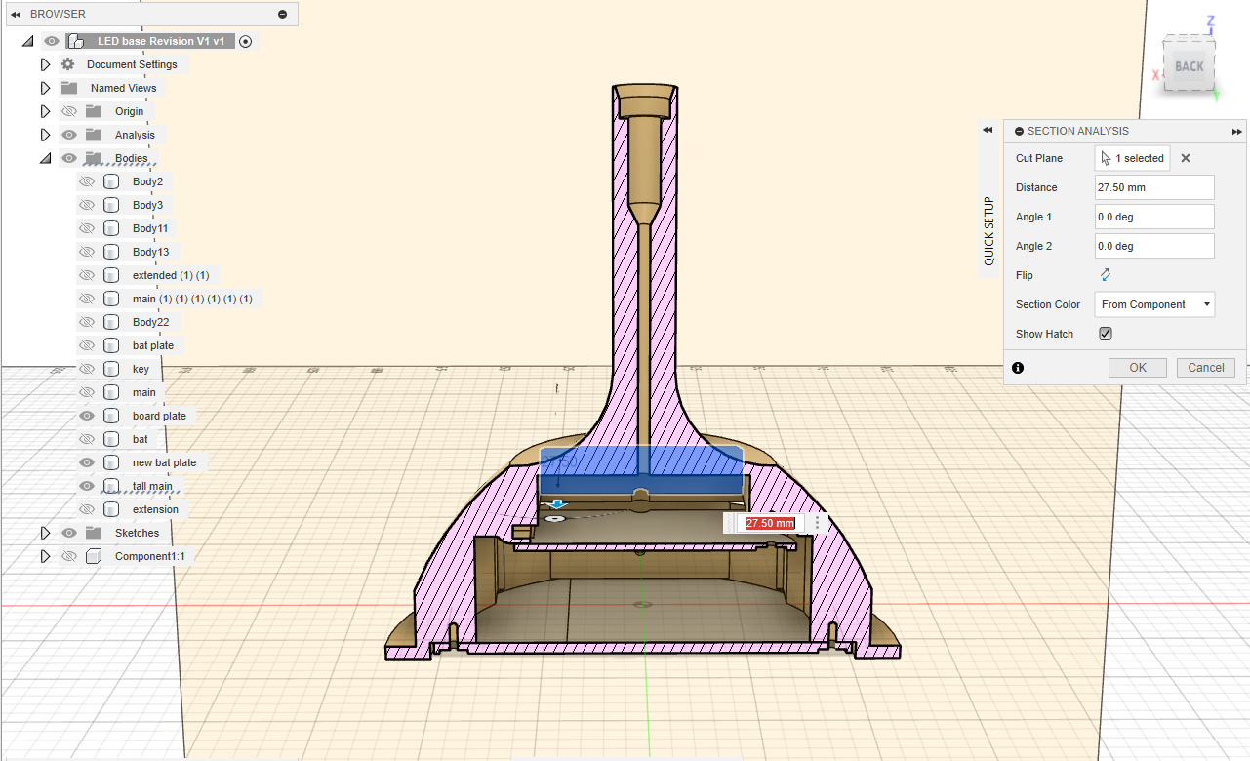Open the Section Color dropdown
The height and width of the screenshot is (761, 1250).
[x=1154, y=304]
